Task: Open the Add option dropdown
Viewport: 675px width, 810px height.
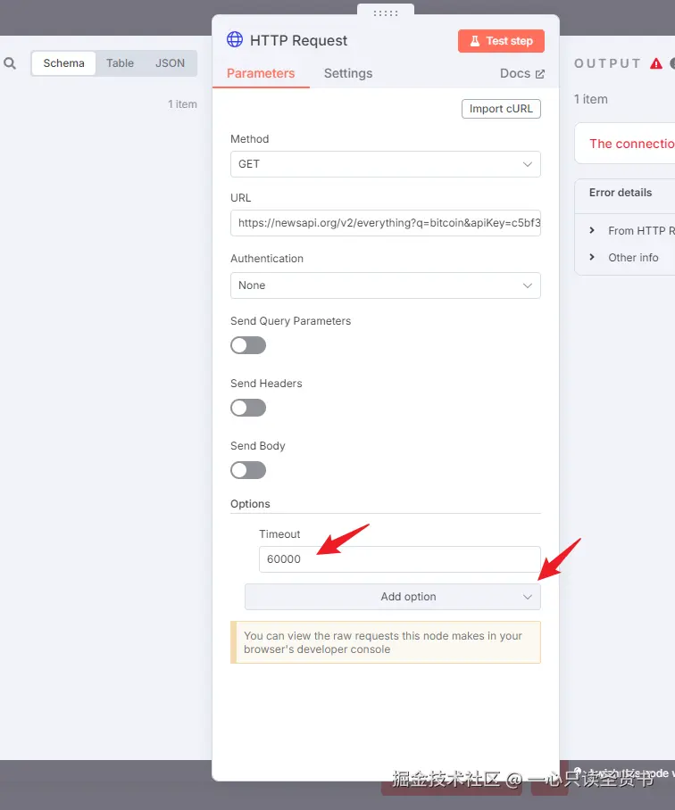Action: pyautogui.click(x=392, y=597)
